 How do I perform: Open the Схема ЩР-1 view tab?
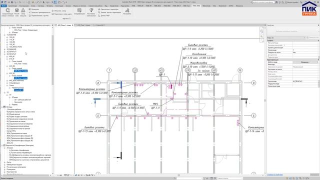(100, 25)
